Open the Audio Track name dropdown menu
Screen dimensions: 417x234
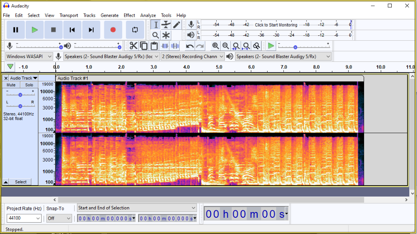(x=24, y=78)
